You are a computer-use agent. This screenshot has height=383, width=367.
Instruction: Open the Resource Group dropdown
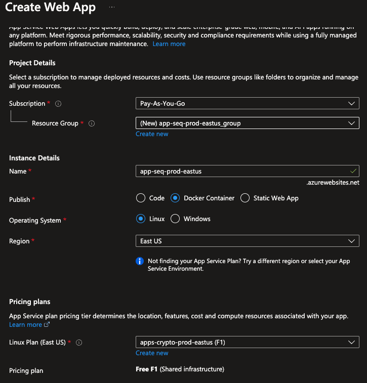click(248, 123)
